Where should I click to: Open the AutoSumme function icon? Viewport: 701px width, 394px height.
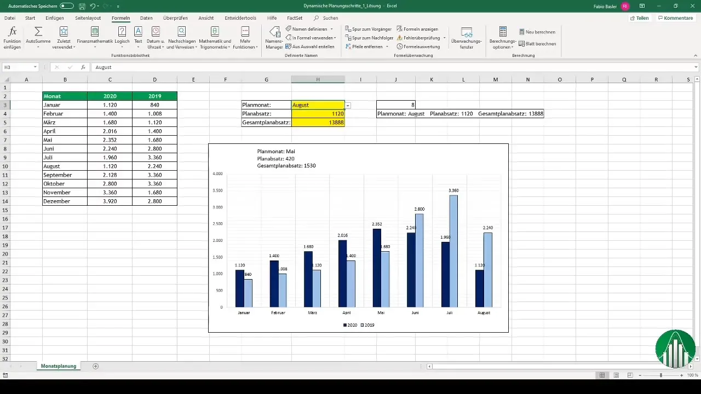(x=38, y=32)
